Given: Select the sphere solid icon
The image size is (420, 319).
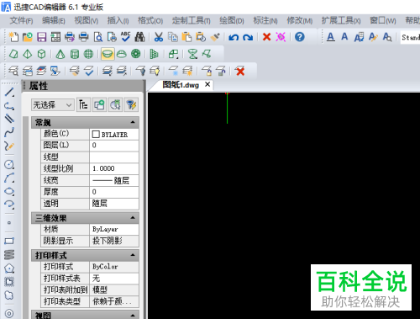Looking at the screenshot, I should tap(88, 54).
